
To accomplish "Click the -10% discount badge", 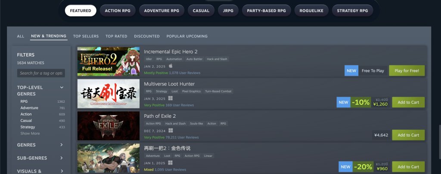I will pyautogui.click(x=360, y=102).
